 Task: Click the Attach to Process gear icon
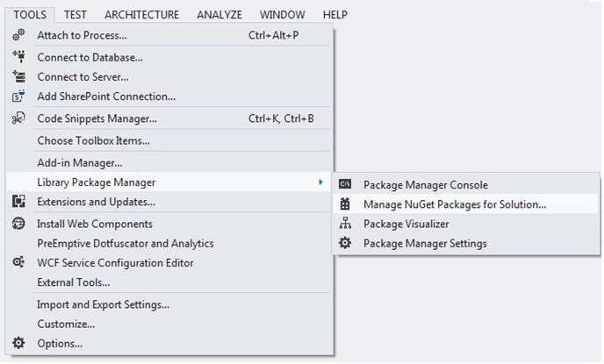pos(19,35)
